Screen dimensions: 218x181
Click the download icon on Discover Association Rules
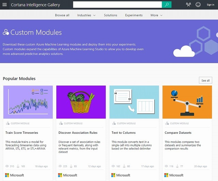click(x=71, y=166)
